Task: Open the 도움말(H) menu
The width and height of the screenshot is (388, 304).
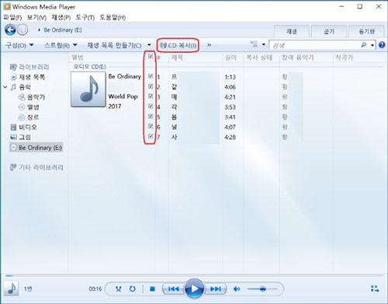Action: (x=113, y=18)
